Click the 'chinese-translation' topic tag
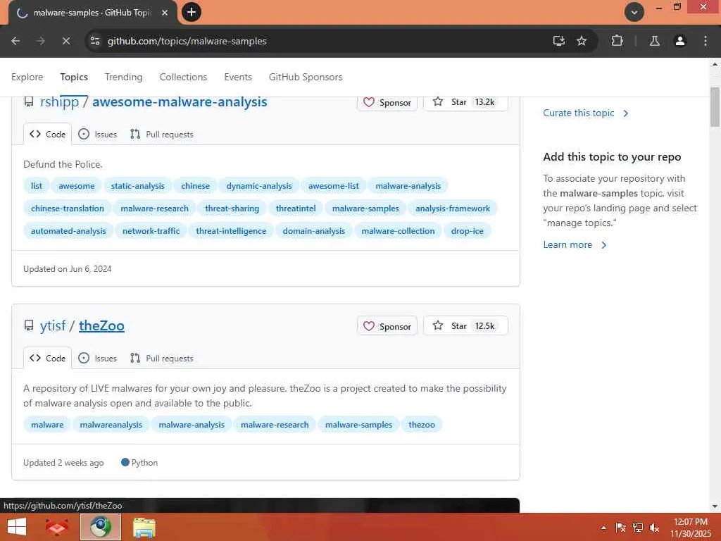 tap(68, 209)
